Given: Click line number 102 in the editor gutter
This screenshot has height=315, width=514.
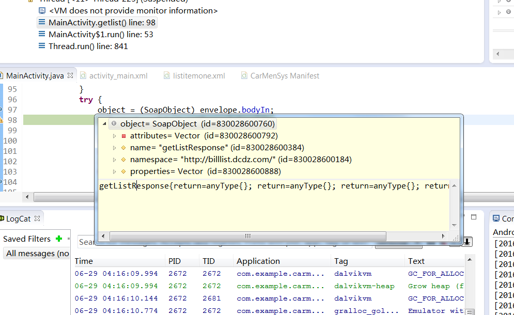Looking at the screenshot, I should (x=10, y=162).
